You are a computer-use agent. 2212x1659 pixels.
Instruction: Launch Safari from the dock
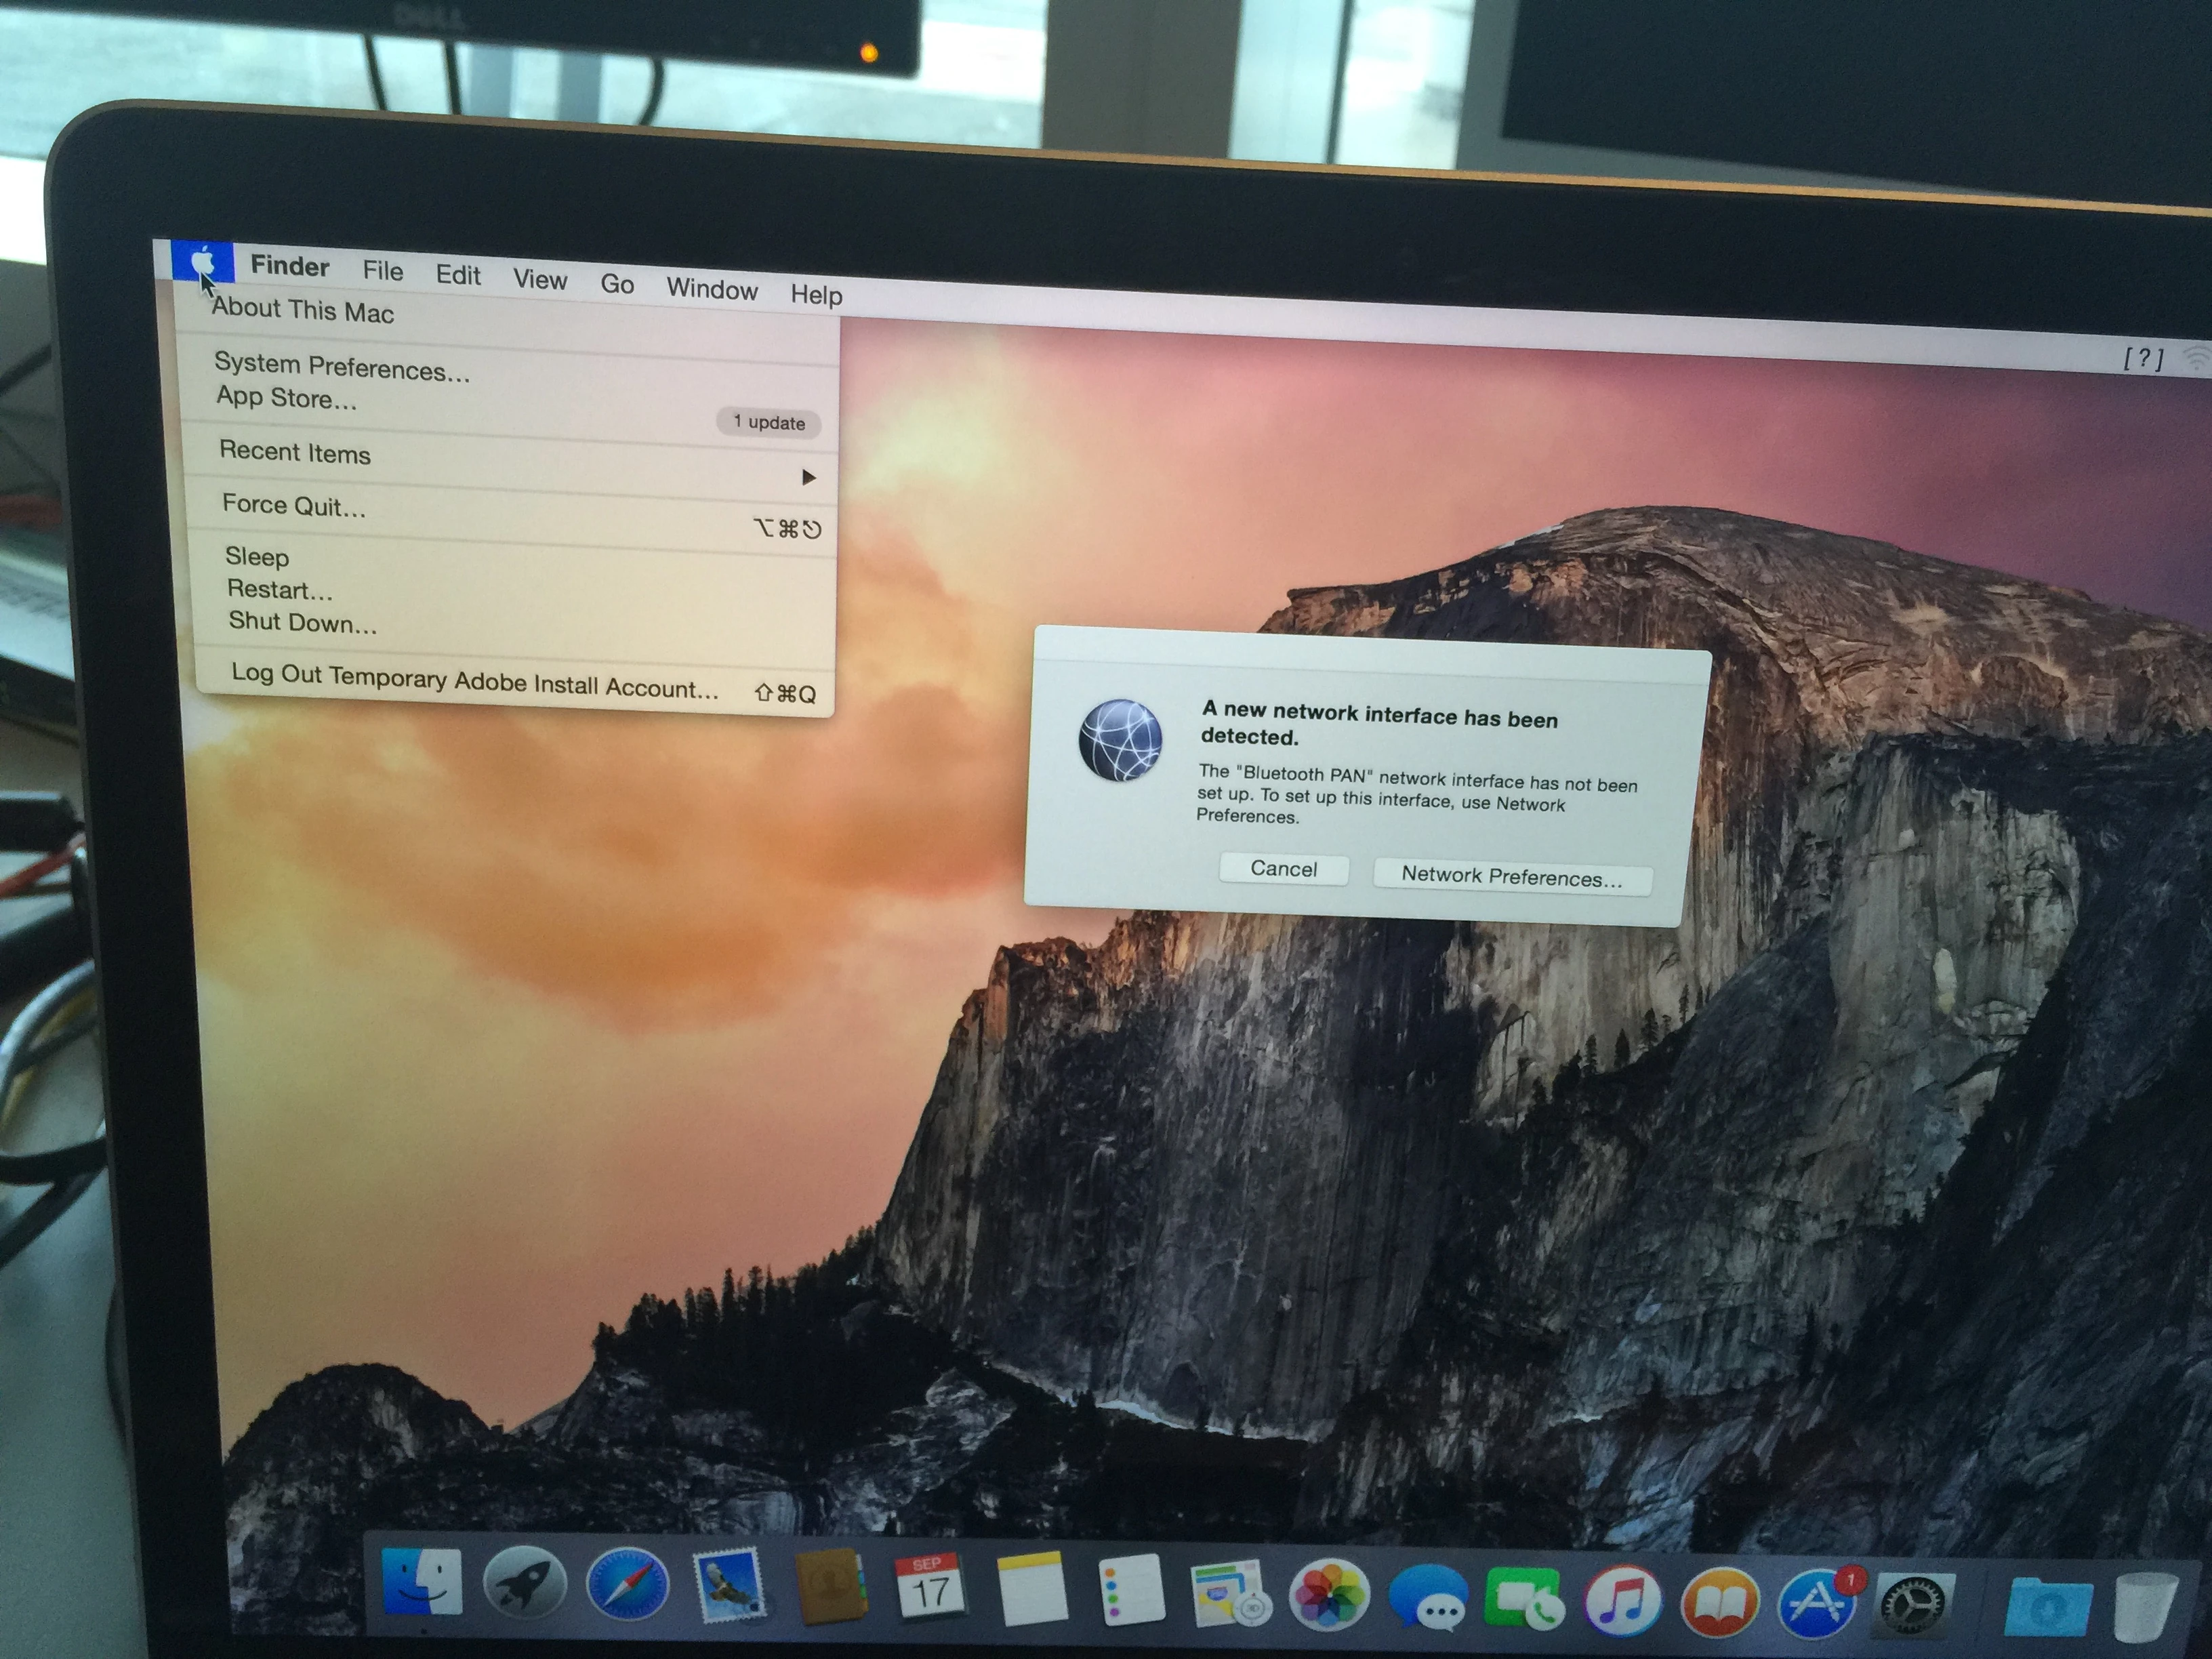coord(627,1584)
